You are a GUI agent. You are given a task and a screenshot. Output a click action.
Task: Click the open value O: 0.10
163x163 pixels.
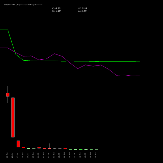coord(56,11)
